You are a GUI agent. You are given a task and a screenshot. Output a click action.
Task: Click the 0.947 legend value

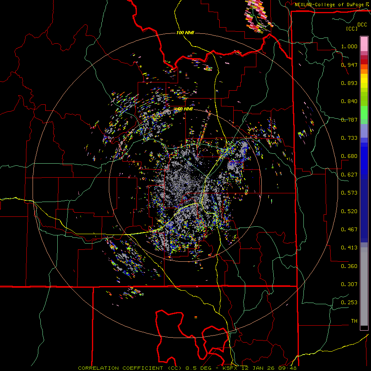[x=349, y=65]
